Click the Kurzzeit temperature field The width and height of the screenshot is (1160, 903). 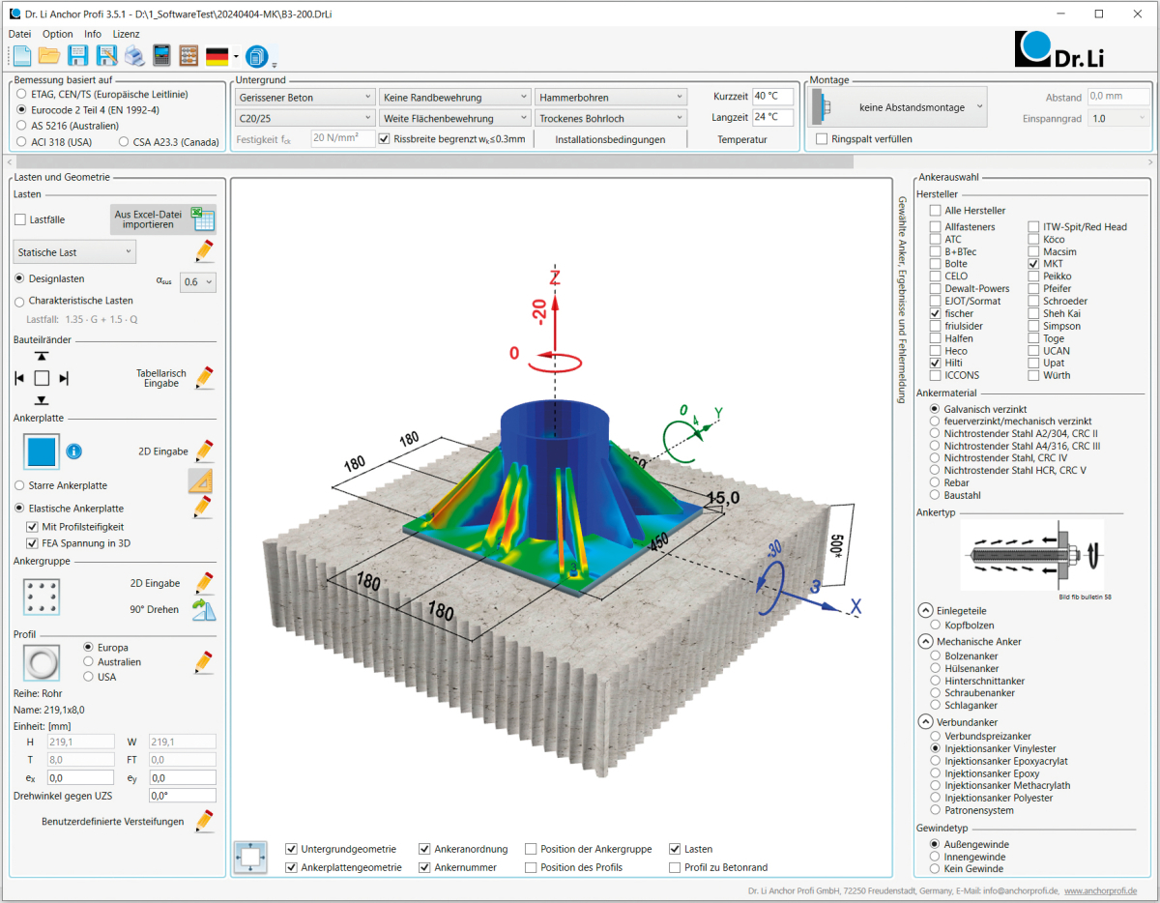(773, 97)
